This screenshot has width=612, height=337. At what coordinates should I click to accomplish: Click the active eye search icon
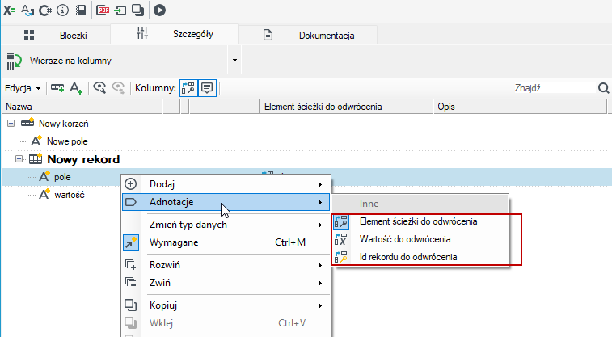click(99, 88)
